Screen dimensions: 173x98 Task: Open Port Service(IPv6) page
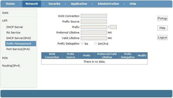[x=18, y=49]
